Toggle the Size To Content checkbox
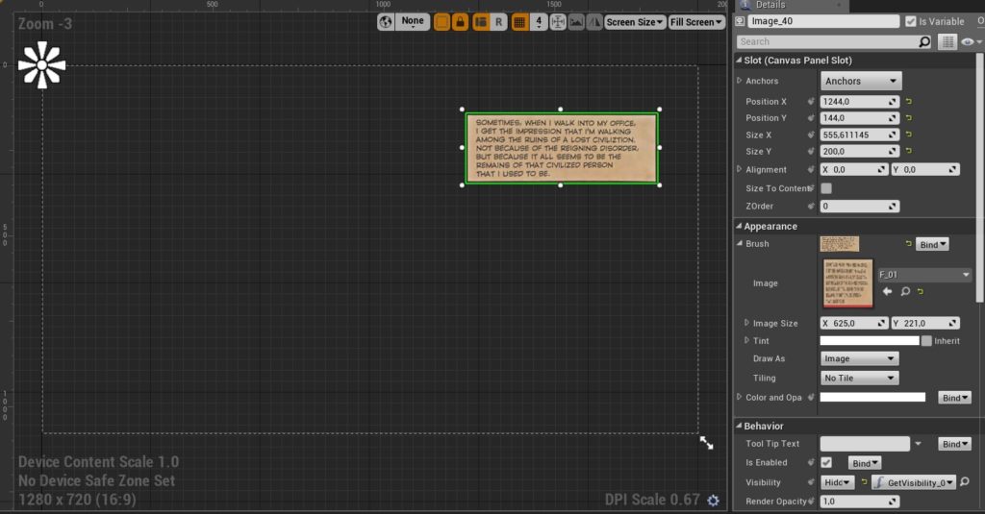 pyautogui.click(x=826, y=188)
